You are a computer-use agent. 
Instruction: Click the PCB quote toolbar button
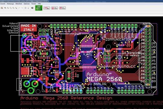point(55,8)
